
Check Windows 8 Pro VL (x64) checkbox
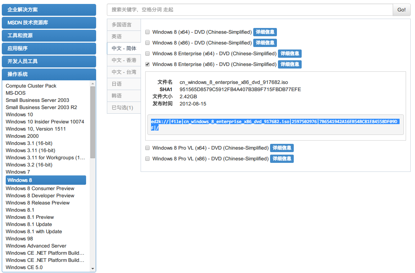pyautogui.click(x=147, y=148)
